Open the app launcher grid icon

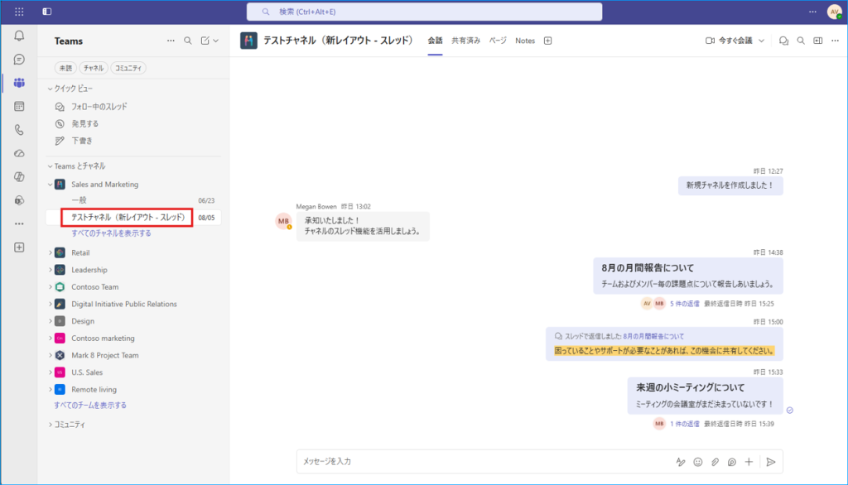click(x=19, y=12)
